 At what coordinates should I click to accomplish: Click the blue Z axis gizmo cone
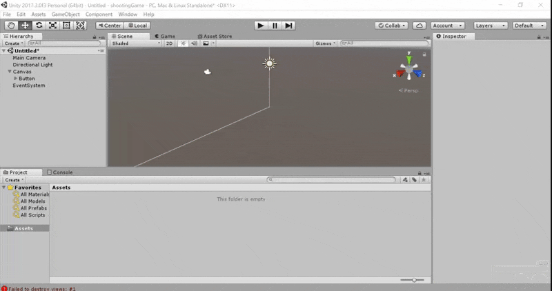pyautogui.click(x=417, y=73)
